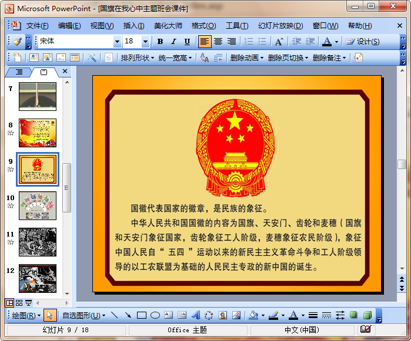Open the 美化大师 menu

pyautogui.click(x=168, y=26)
